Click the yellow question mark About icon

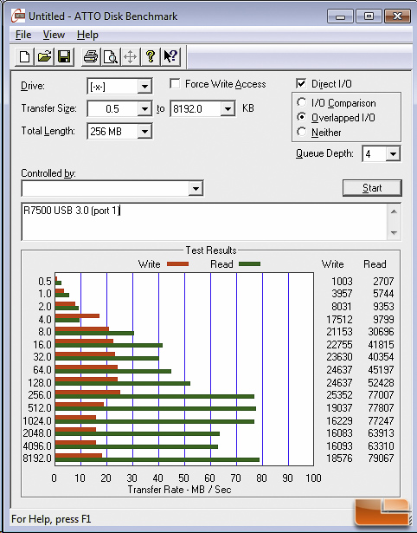click(151, 56)
